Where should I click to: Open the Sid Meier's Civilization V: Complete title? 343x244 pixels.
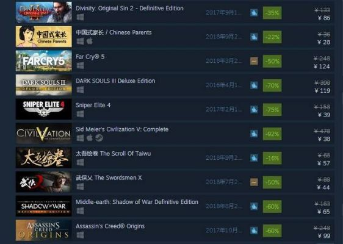122,129
